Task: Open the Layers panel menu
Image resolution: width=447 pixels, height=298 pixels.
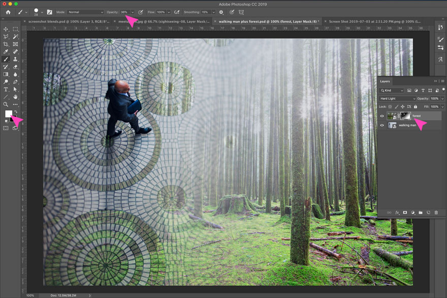Action: 441,80
